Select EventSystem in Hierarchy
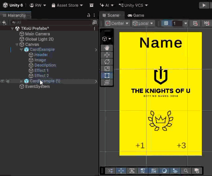 coord(37,87)
